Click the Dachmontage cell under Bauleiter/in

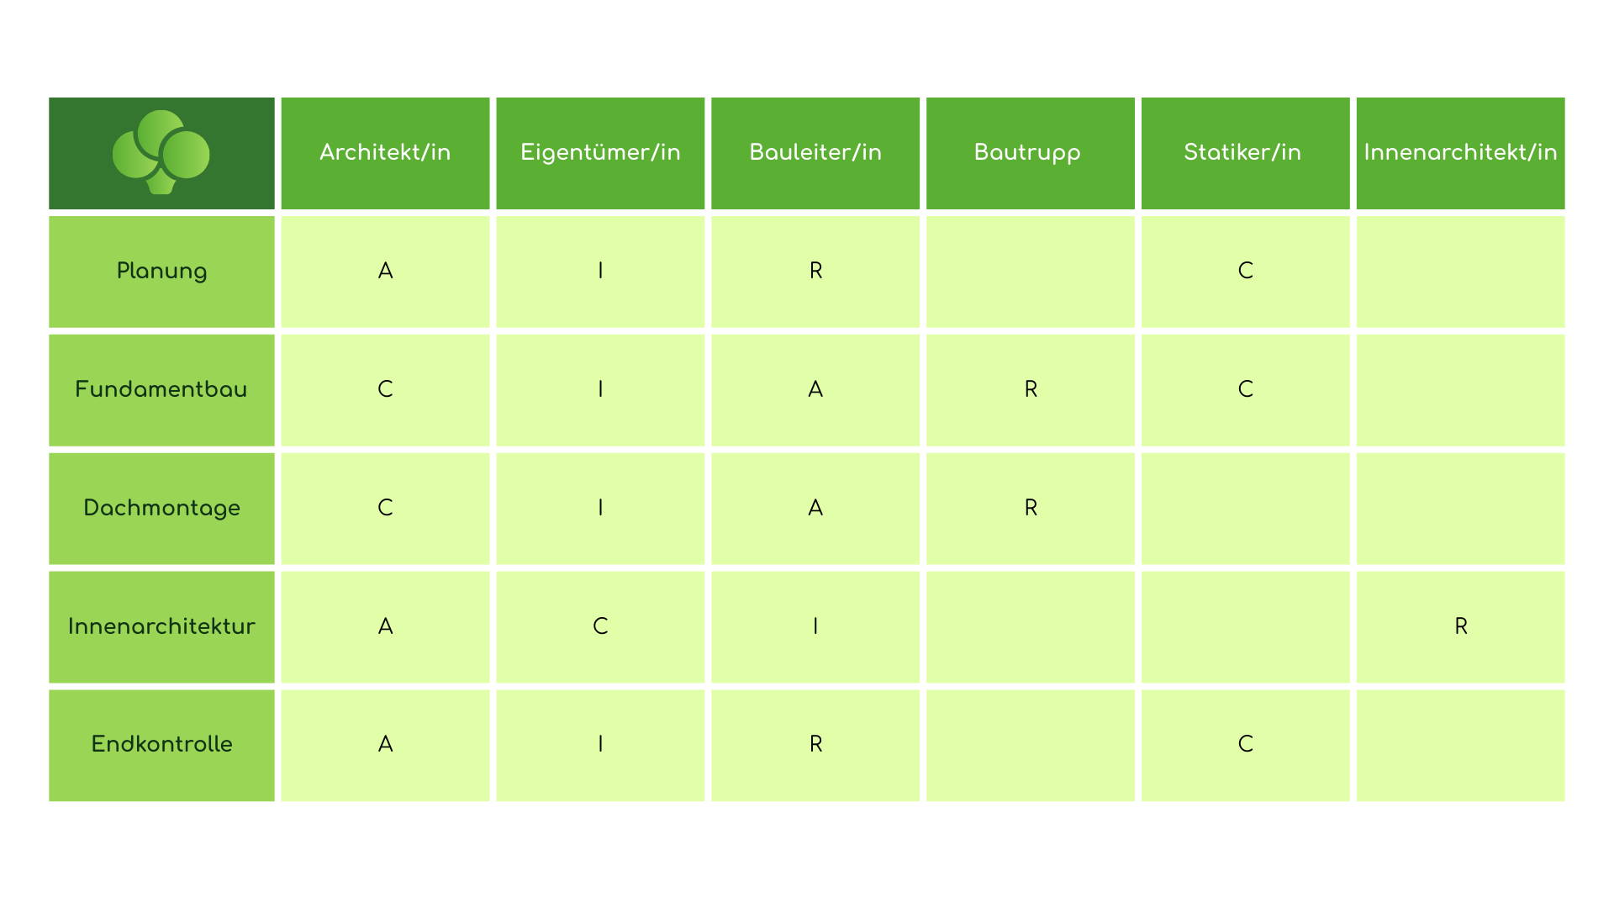pos(815,508)
